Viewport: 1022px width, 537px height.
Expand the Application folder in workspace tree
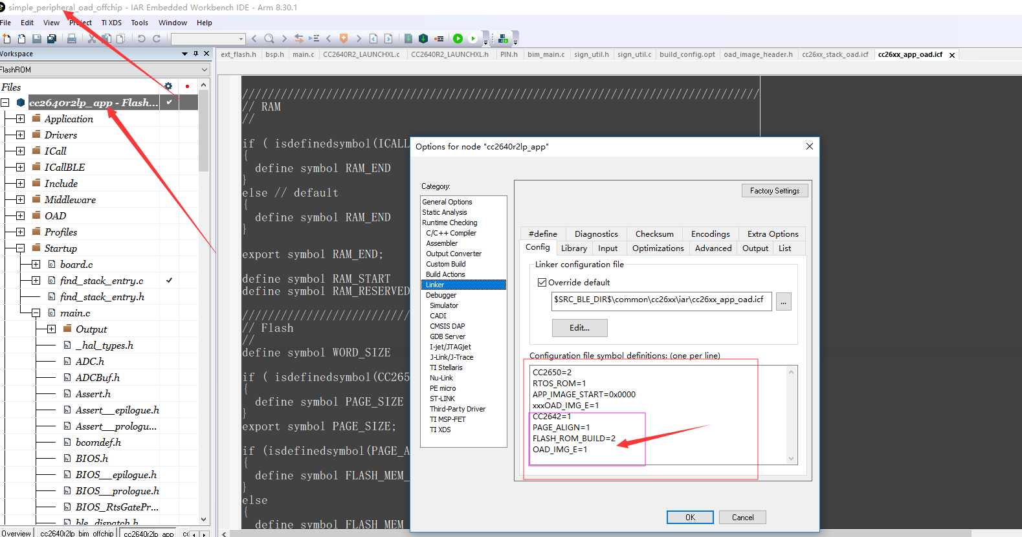pyautogui.click(x=20, y=119)
